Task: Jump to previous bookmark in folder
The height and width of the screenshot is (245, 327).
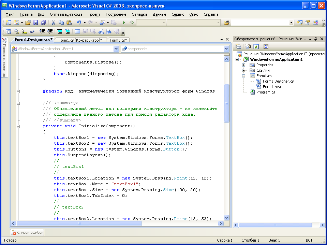Action: coord(101,31)
